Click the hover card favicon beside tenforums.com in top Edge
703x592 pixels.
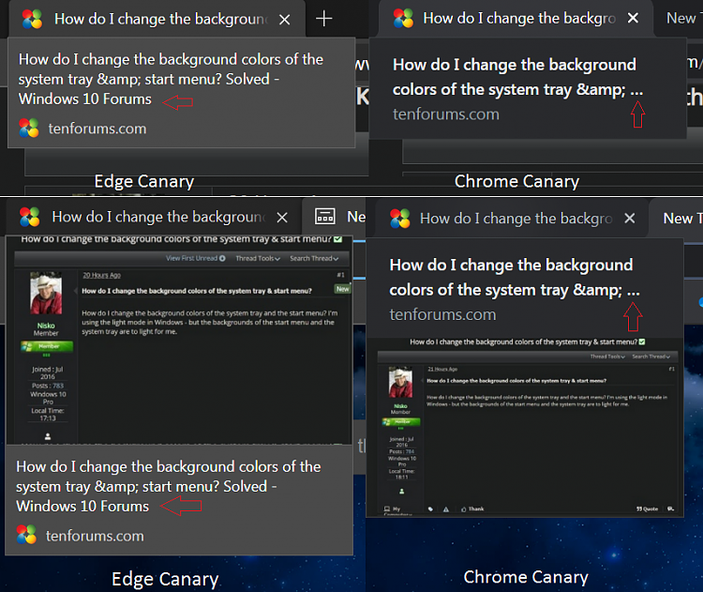tap(29, 128)
